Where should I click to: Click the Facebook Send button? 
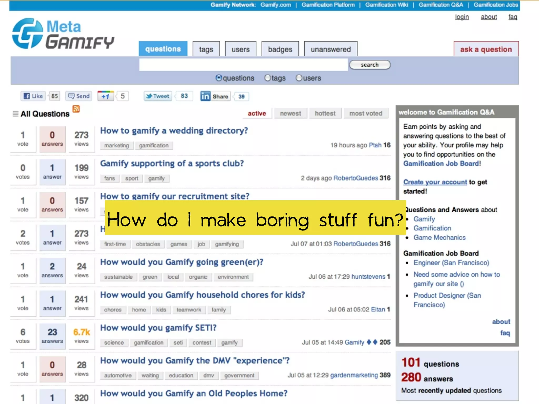[79, 96]
